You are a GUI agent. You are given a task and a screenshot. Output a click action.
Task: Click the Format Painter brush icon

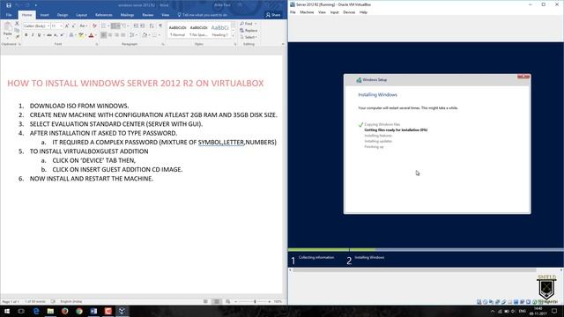tap(18, 36)
